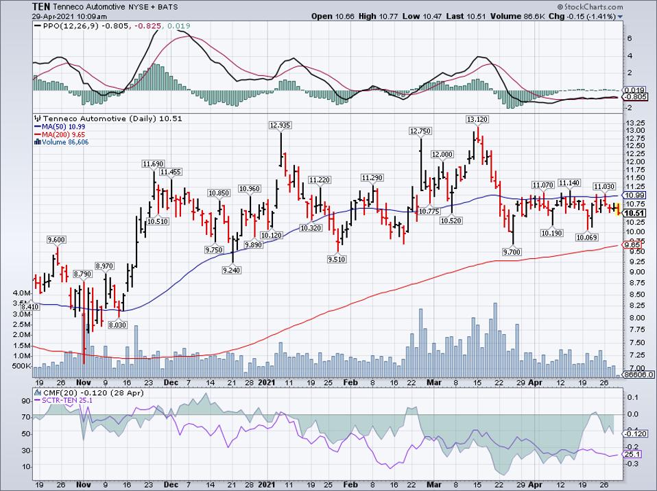Click the 86606.0 volume axis marker

click(637, 375)
